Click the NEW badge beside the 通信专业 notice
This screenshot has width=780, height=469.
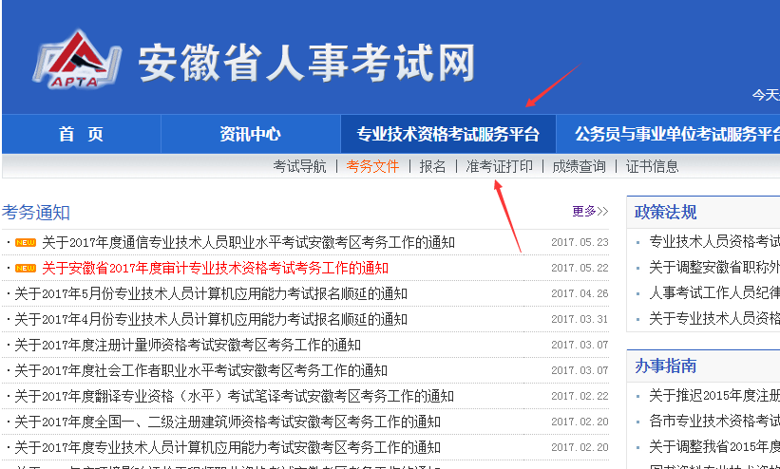pos(26,242)
